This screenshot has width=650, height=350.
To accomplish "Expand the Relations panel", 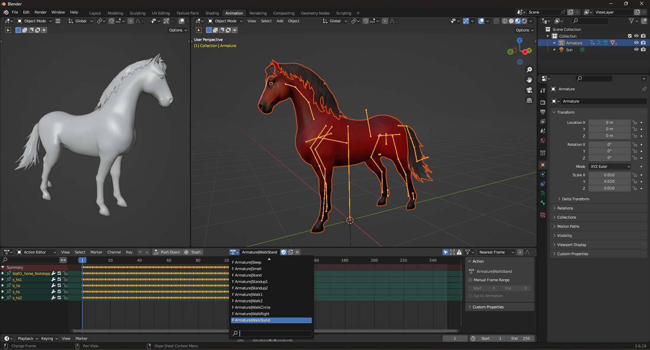I will pyautogui.click(x=565, y=208).
